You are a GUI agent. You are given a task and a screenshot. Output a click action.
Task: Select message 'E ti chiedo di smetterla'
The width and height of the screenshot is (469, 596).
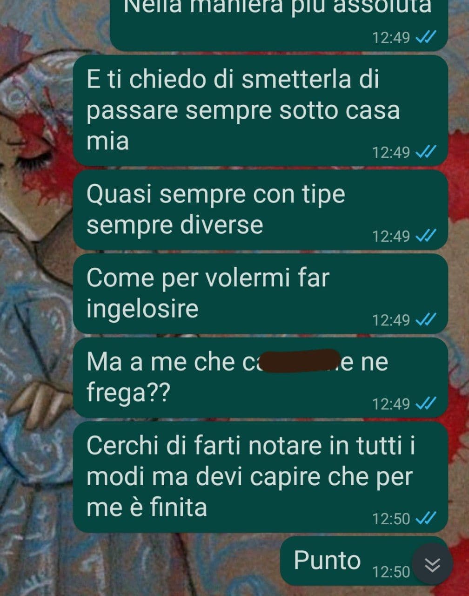pyautogui.click(x=261, y=110)
